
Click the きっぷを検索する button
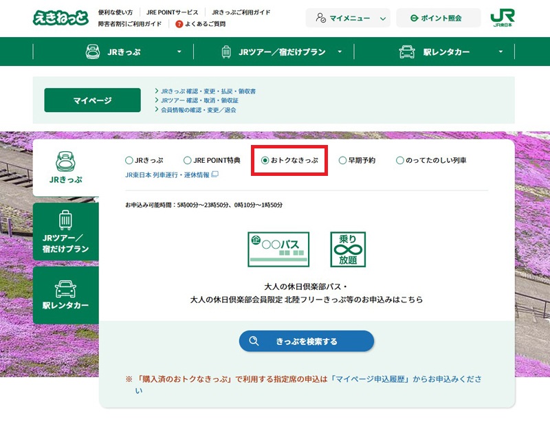click(307, 341)
